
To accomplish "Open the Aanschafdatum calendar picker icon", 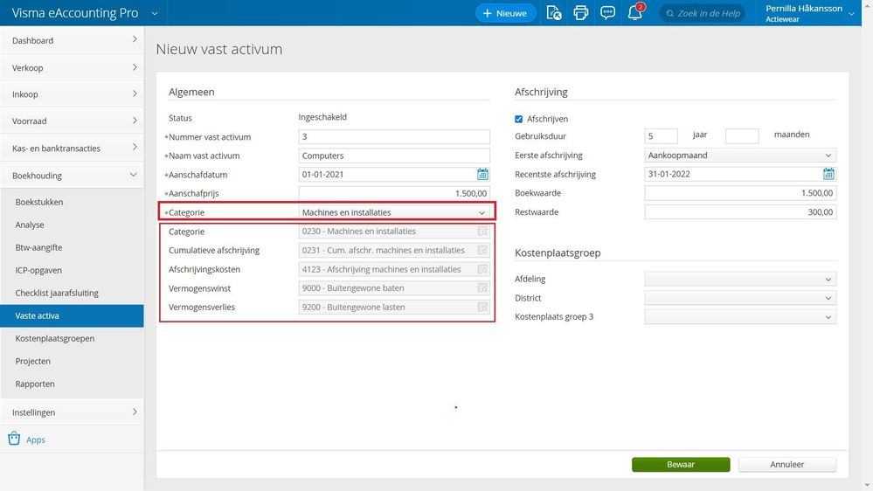I will [x=482, y=174].
